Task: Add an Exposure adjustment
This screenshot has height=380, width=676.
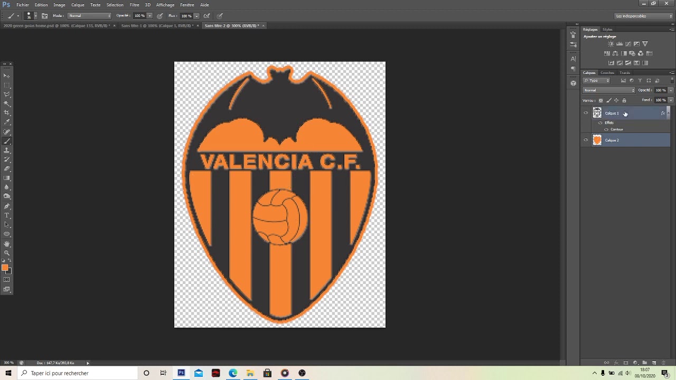Action: tap(636, 44)
